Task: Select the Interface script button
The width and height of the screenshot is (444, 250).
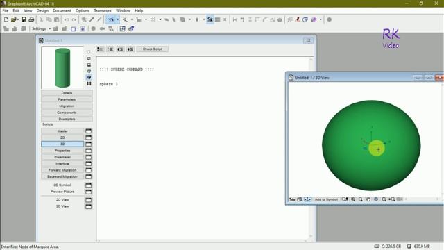Action: [x=62, y=164]
